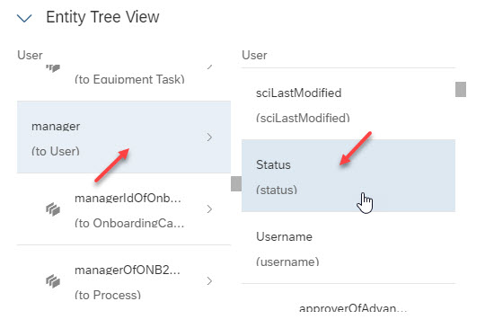Expand the manager row chevron arrow

(209, 137)
